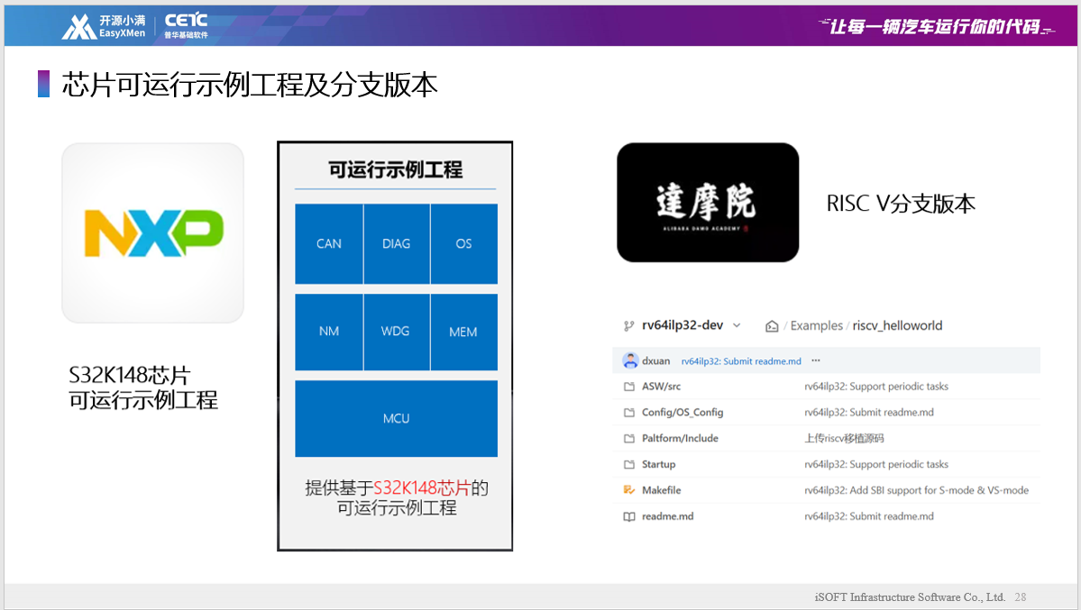Click the slide title '芯片可运行示例工程及分支版本'
This screenshot has width=1081, height=610.
tap(250, 85)
